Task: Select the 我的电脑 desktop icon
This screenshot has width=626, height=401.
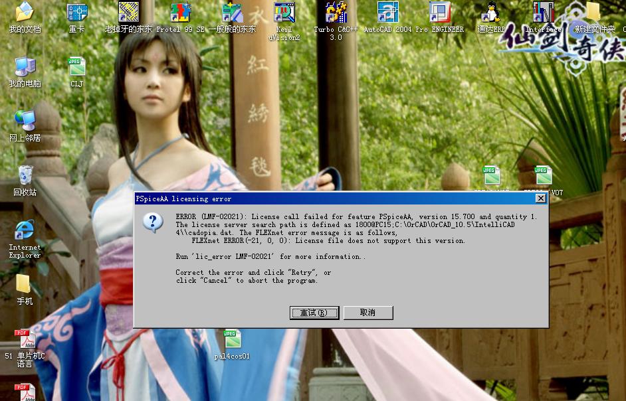Action: 25,66
